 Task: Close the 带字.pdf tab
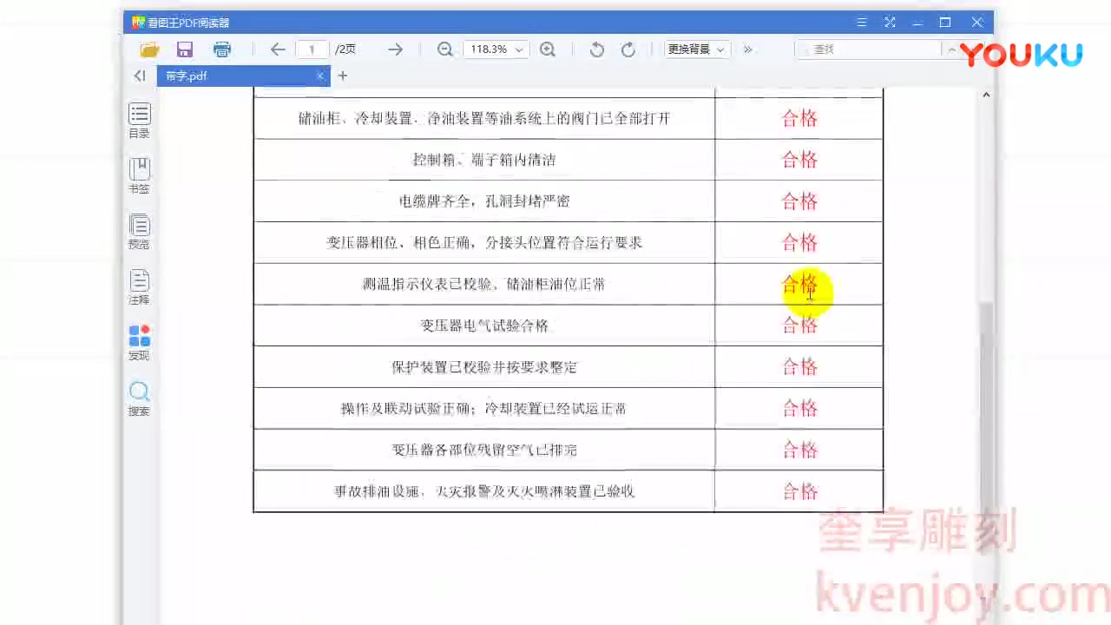[319, 76]
